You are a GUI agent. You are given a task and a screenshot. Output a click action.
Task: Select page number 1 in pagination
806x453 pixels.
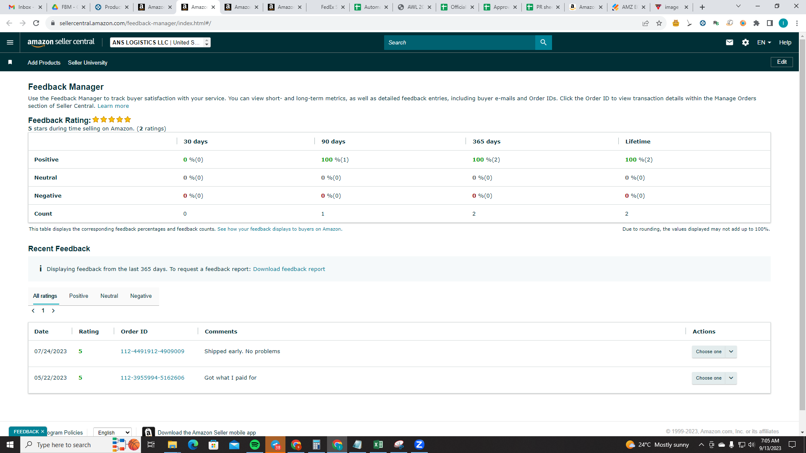[x=43, y=311]
